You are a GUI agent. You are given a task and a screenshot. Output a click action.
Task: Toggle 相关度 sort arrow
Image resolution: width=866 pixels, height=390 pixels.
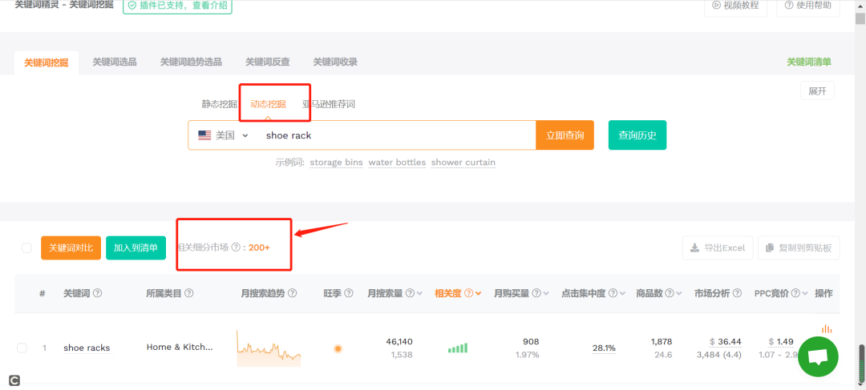(478, 293)
